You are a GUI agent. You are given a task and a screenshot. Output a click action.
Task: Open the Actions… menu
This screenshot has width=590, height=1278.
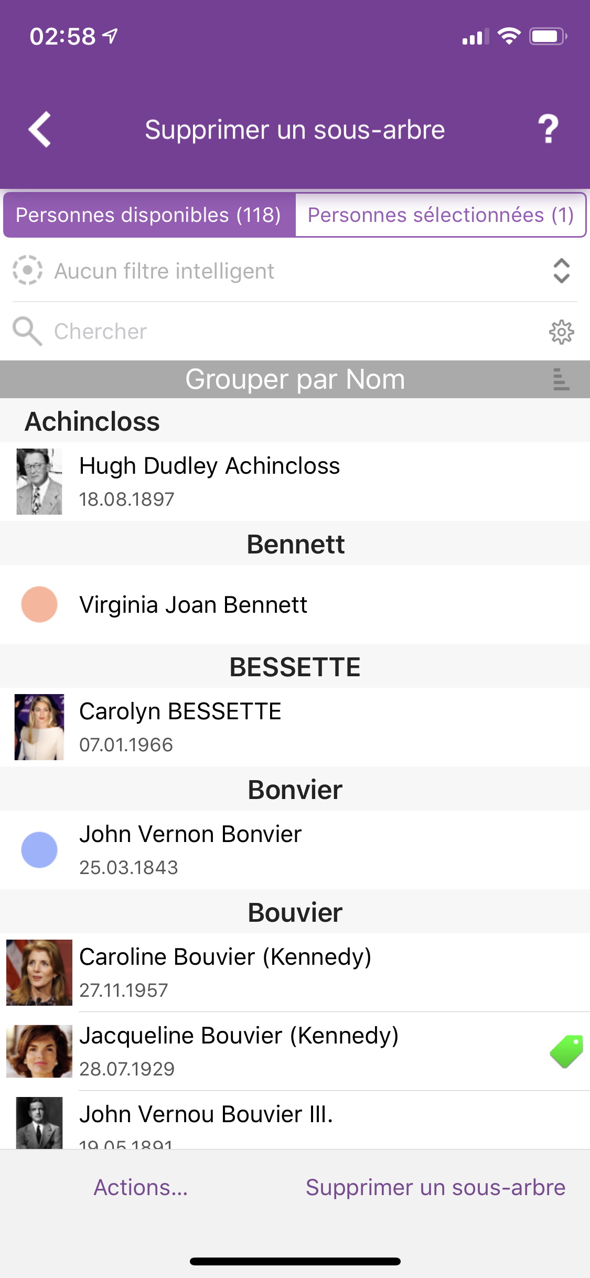pos(141,1187)
